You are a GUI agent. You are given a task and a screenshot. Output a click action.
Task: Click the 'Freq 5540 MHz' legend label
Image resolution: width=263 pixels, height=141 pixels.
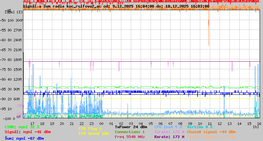(x=130, y=137)
